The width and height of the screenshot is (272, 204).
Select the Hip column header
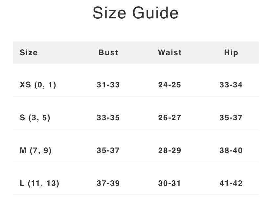click(x=231, y=53)
